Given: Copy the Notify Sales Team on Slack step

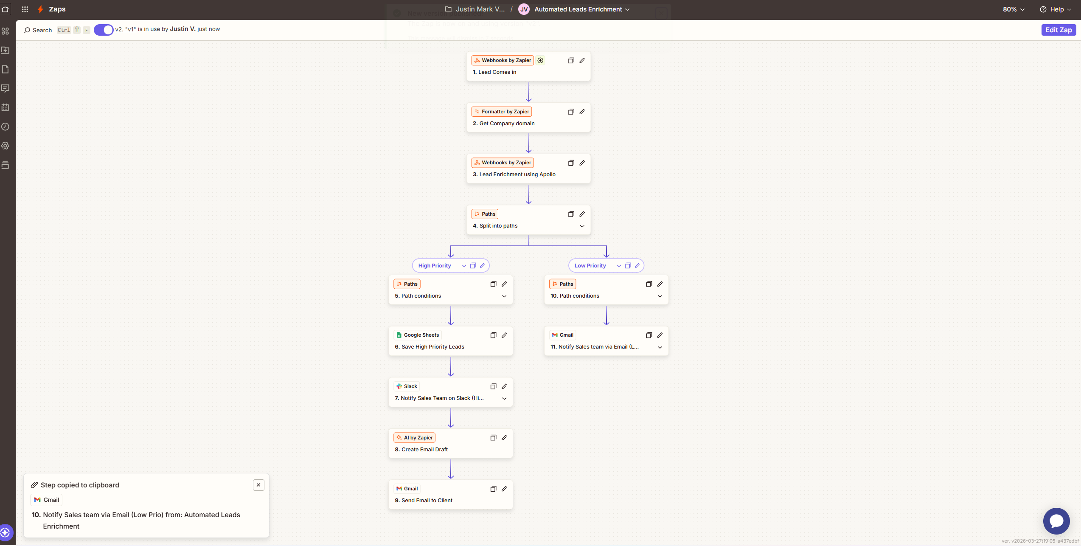Looking at the screenshot, I should tap(493, 386).
